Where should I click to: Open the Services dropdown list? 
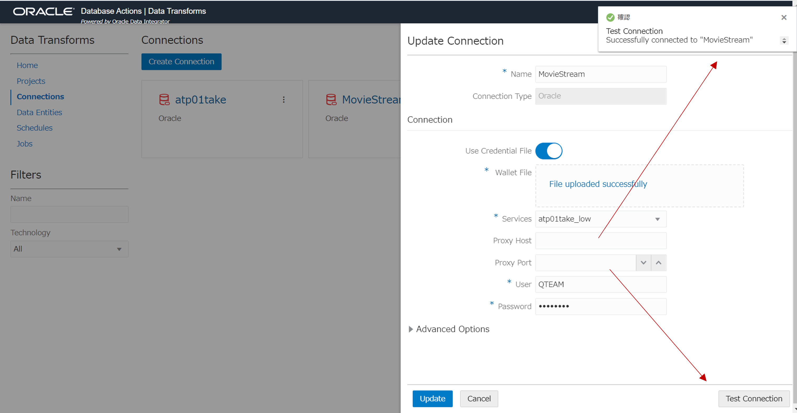[x=657, y=219]
